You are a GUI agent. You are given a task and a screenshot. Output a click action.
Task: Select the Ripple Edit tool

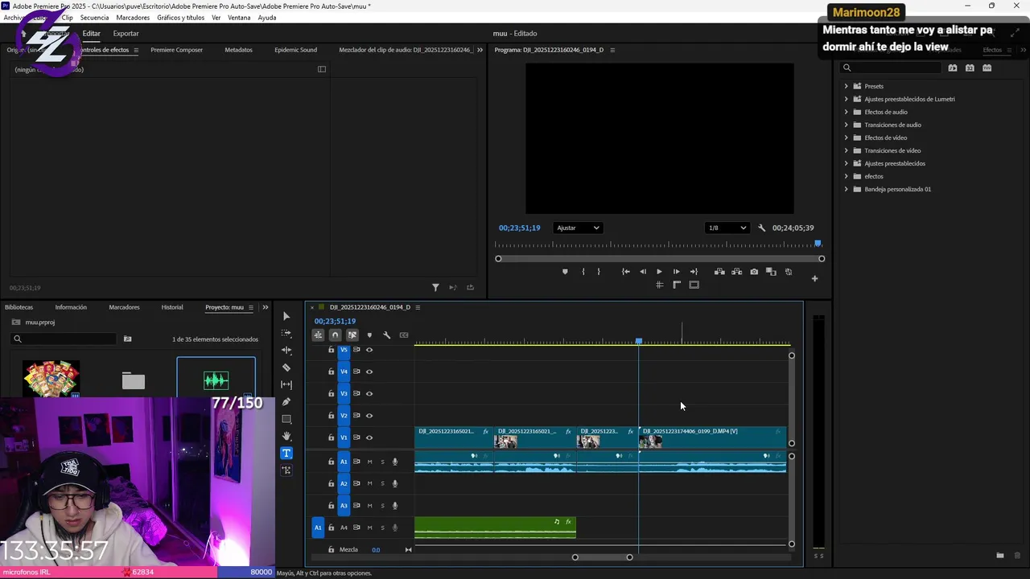[286, 350]
